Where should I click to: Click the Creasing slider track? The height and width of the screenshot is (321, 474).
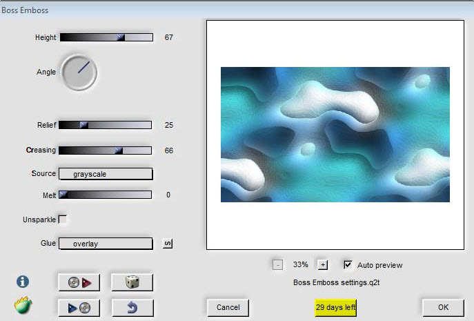pyautogui.click(x=105, y=150)
